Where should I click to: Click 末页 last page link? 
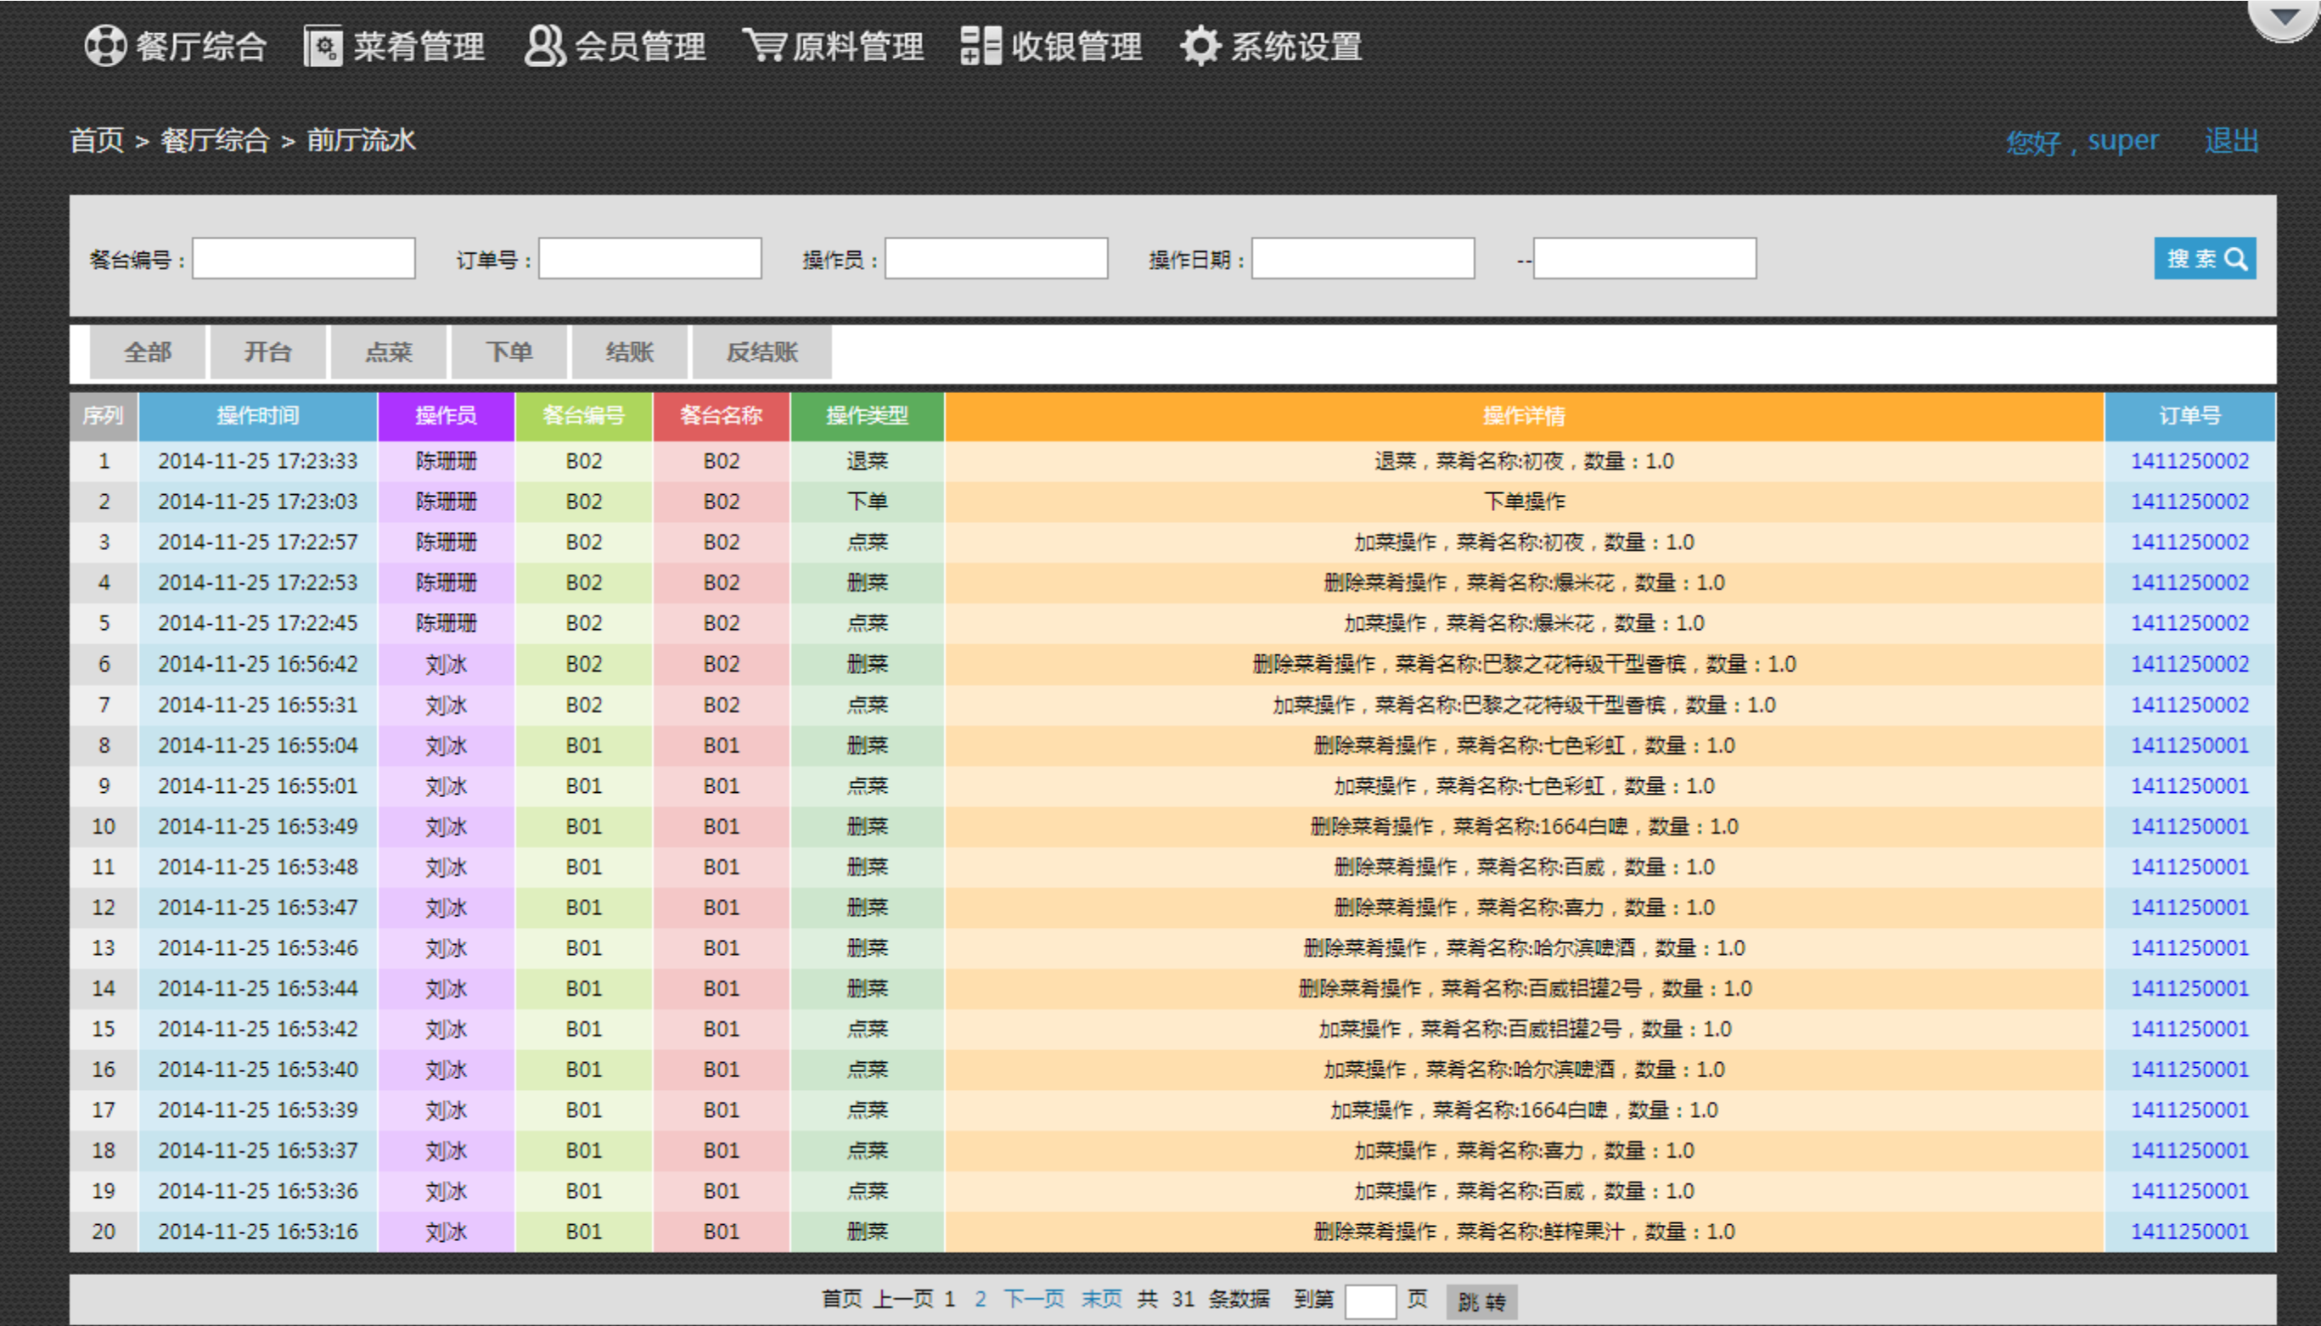(x=1101, y=1299)
